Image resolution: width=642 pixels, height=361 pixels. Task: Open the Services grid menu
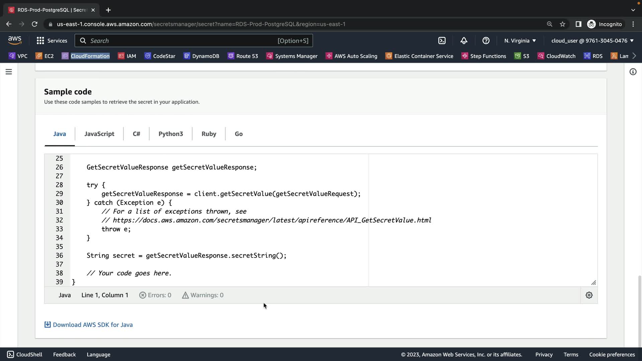click(52, 41)
